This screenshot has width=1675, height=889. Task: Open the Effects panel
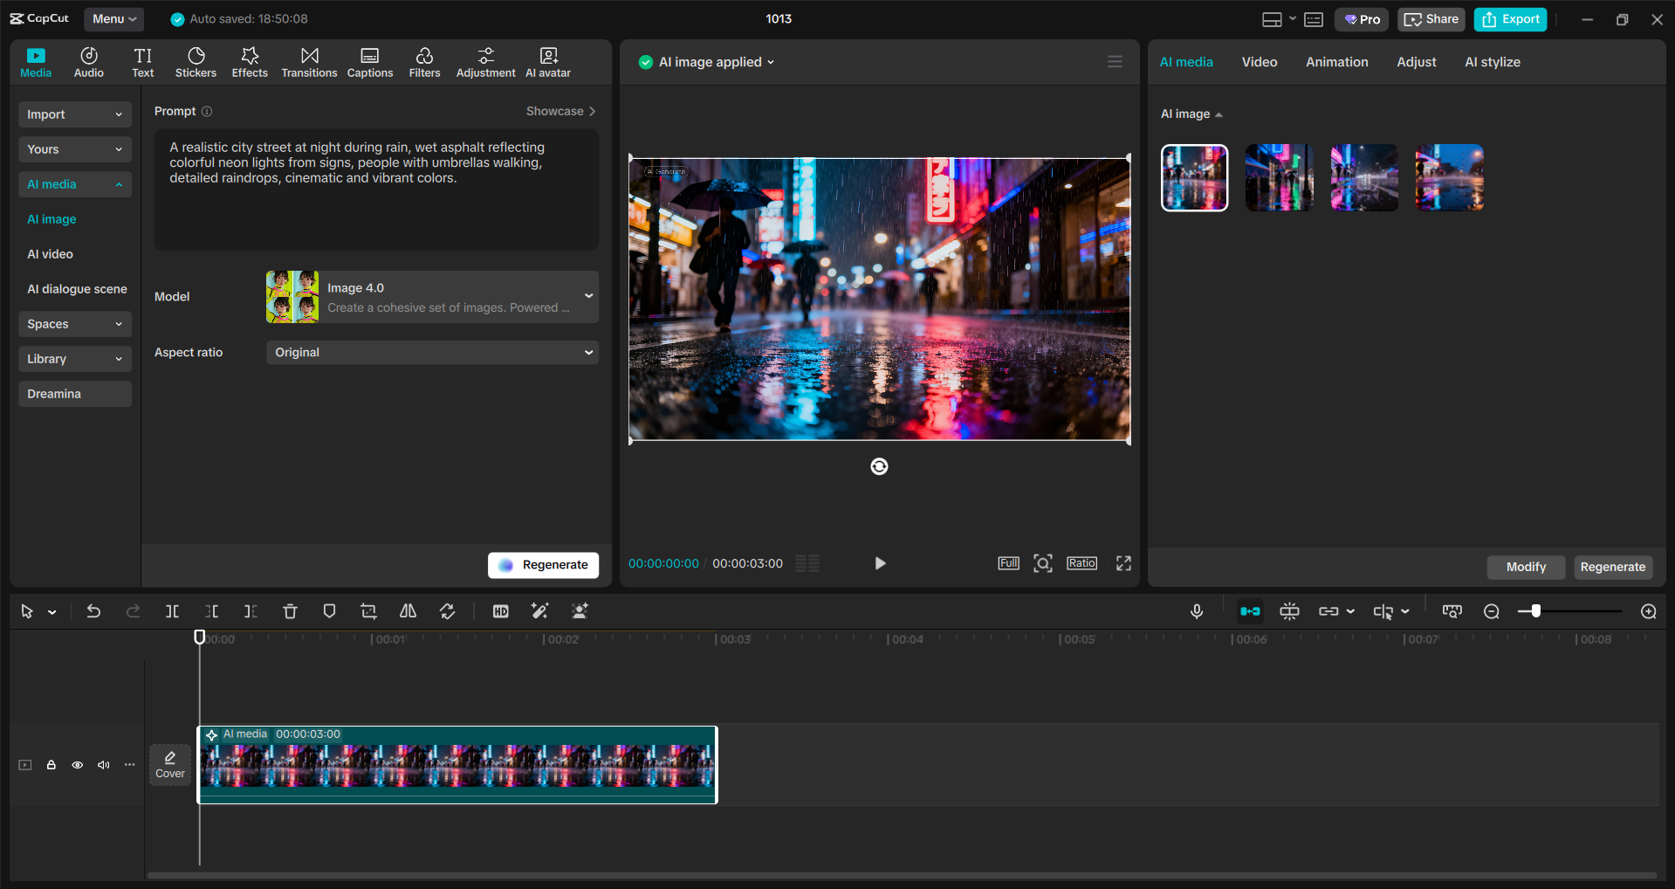click(250, 61)
